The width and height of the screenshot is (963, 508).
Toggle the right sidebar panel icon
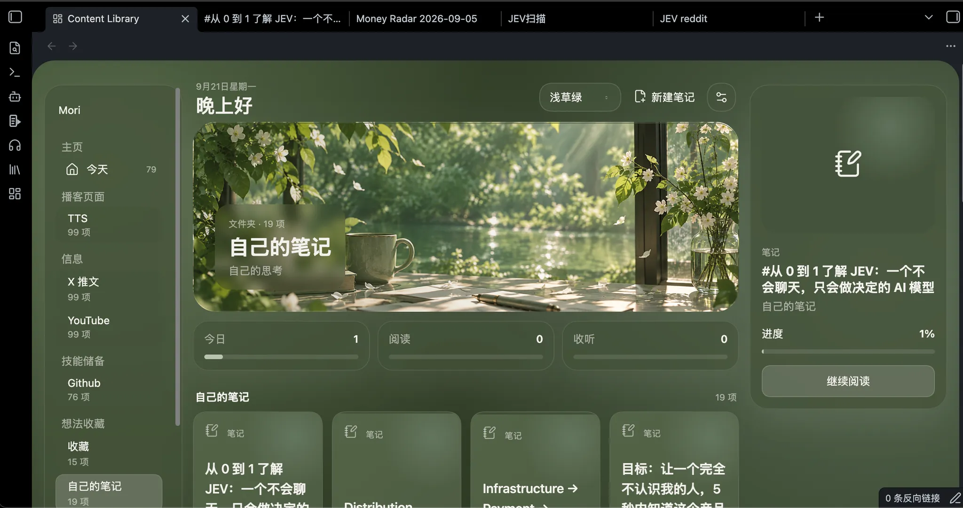[953, 17]
